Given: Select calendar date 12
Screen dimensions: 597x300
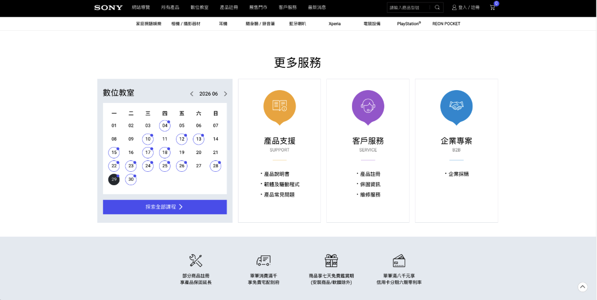Looking at the screenshot, I should point(181,139).
